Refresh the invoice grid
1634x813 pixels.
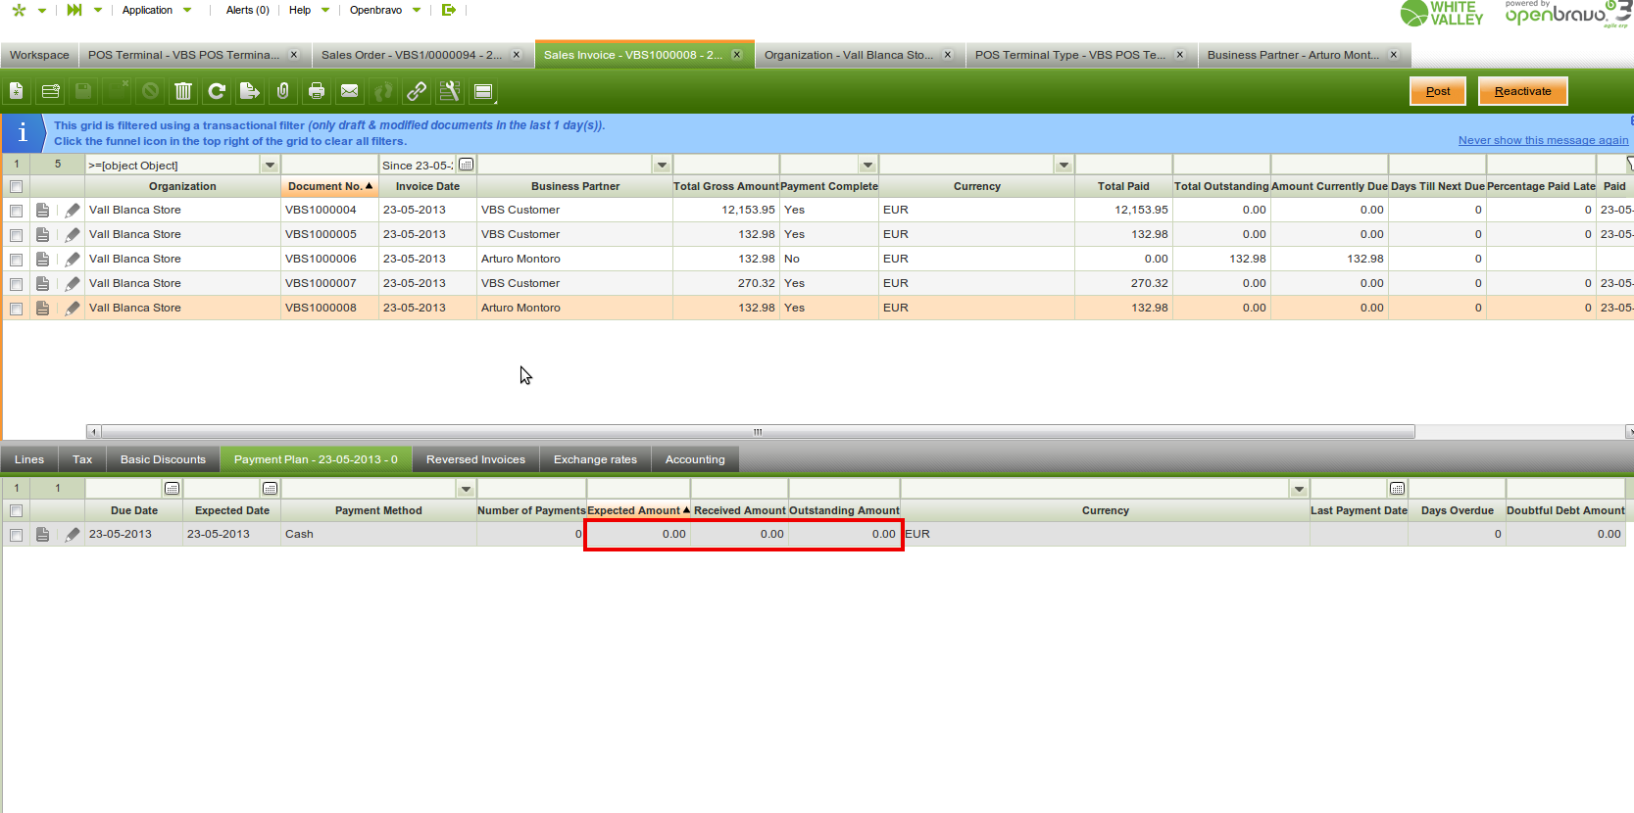pos(217,91)
